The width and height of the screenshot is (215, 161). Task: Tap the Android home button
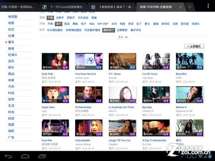coord(25,156)
